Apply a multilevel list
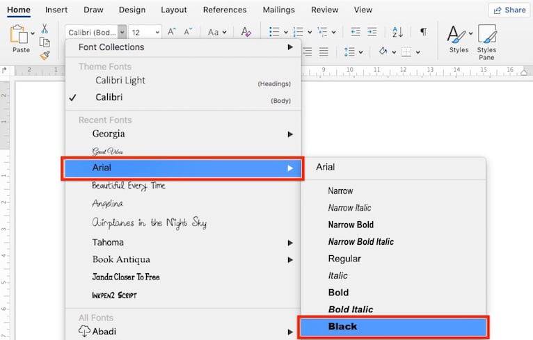Viewport: 533px width, 340px height. (322, 32)
